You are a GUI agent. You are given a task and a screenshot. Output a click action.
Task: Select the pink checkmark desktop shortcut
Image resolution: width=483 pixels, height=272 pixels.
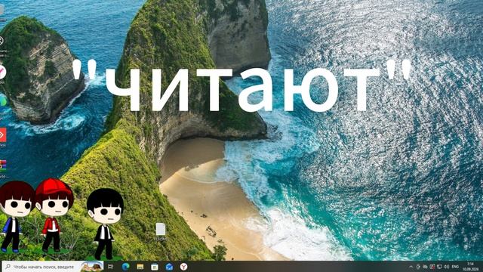tap(2, 72)
